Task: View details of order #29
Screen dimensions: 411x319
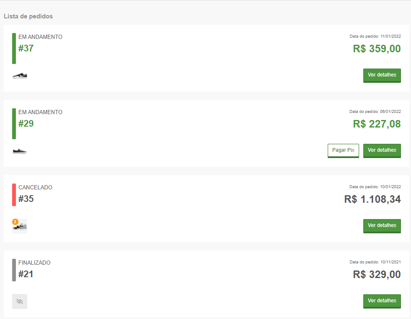Action: click(382, 151)
